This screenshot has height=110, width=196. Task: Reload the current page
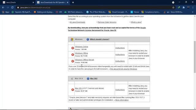[x=12, y=7]
